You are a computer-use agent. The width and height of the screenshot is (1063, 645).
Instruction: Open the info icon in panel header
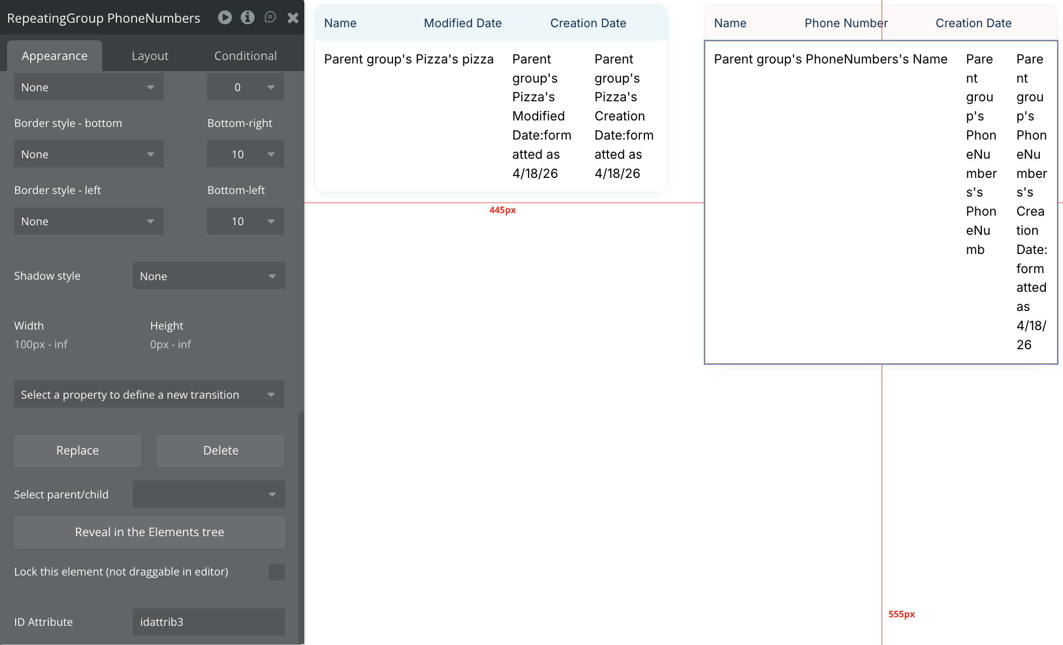pyautogui.click(x=247, y=18)
